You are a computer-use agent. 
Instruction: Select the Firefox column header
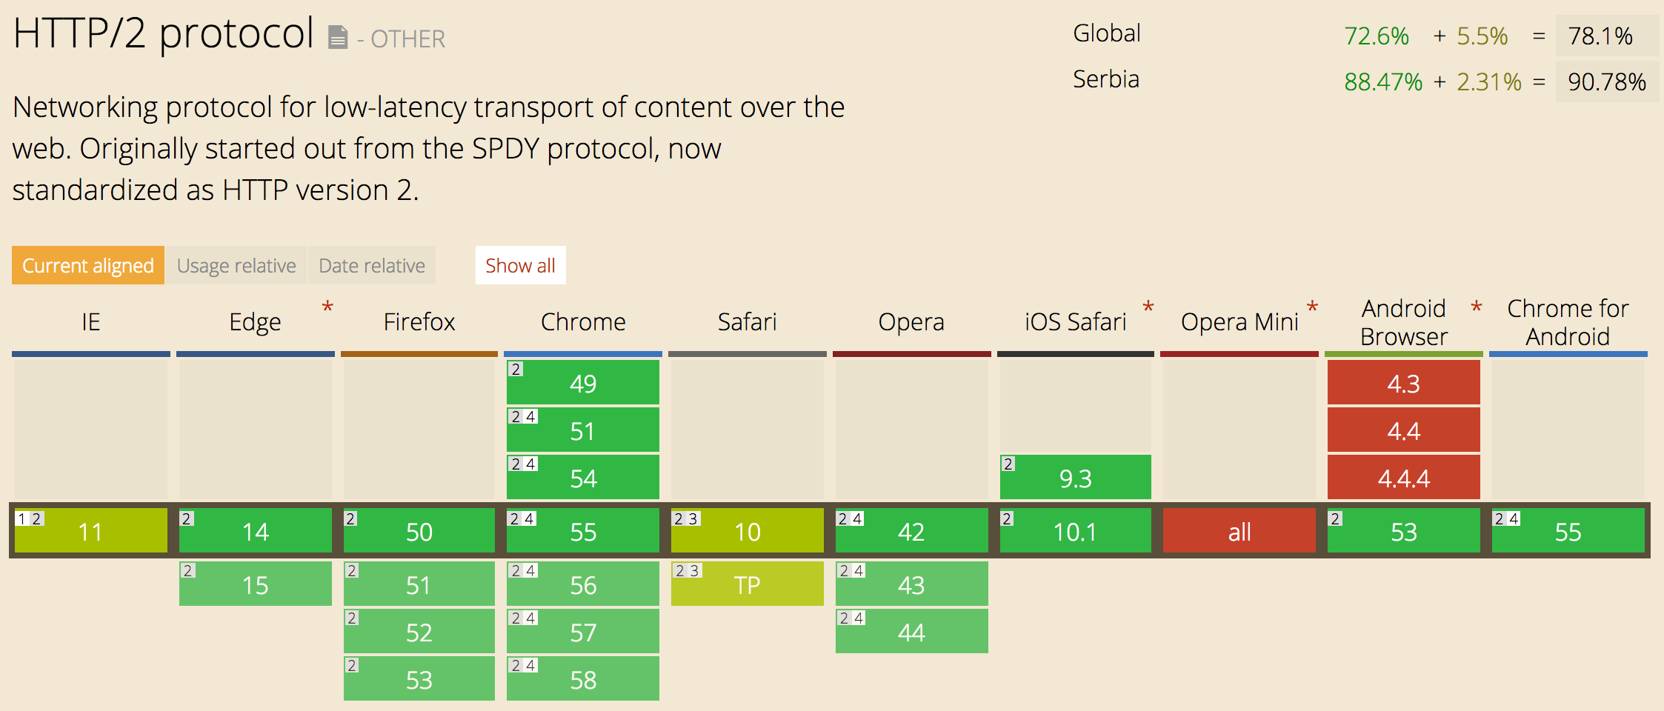point(419,322)
